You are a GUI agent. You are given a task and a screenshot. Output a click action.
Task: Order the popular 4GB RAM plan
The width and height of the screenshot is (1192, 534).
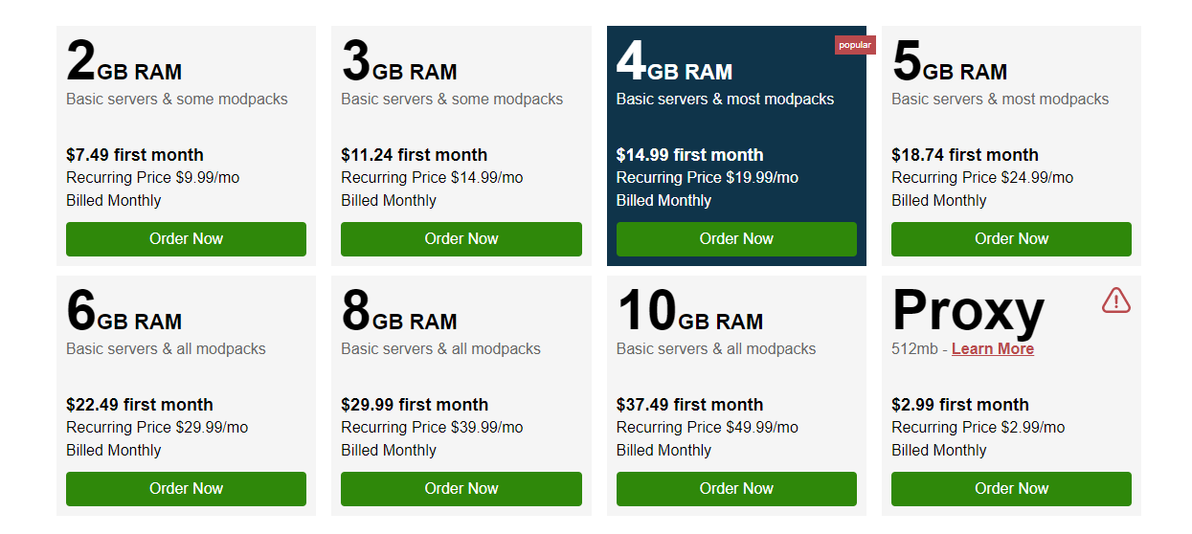click(736, 239)
